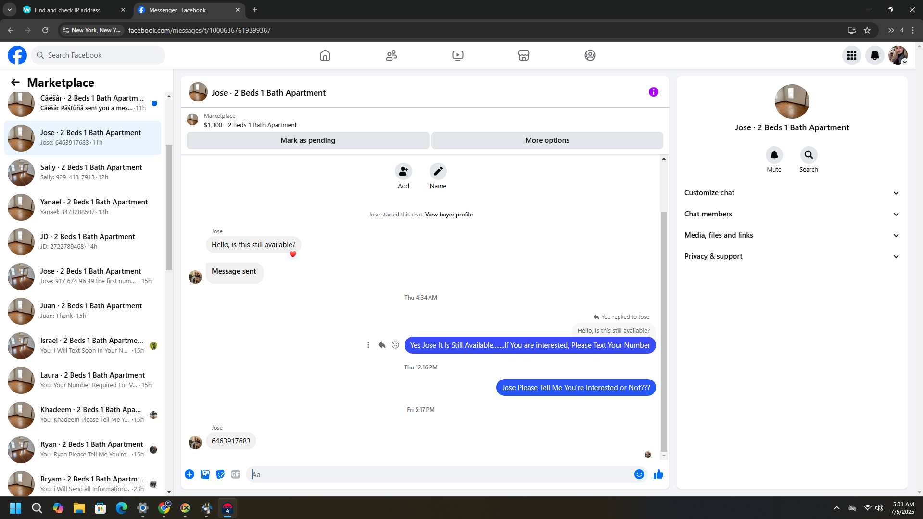Open the account profile menu
Image resolution: width=923 pixels, height=519 pixels.
pos(898,55)
